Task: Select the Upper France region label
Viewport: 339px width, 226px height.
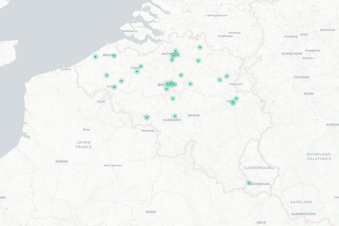Action: 84,145
